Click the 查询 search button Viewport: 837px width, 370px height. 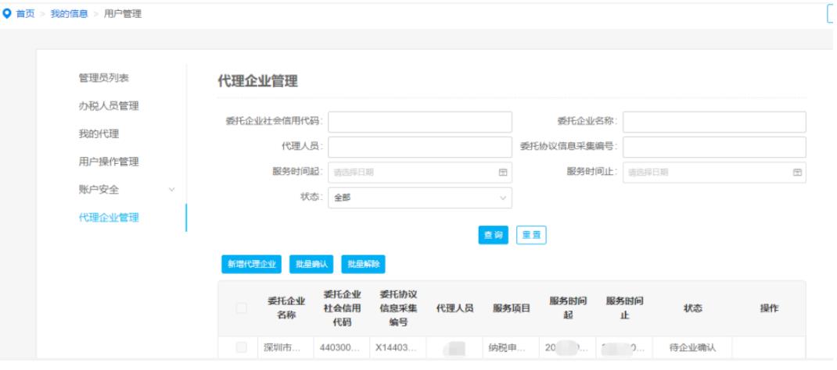coord(494,236)
